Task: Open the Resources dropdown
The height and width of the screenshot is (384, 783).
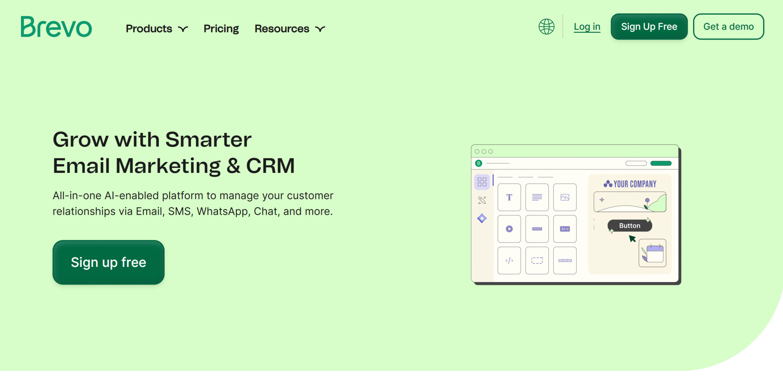Action: 290,28
